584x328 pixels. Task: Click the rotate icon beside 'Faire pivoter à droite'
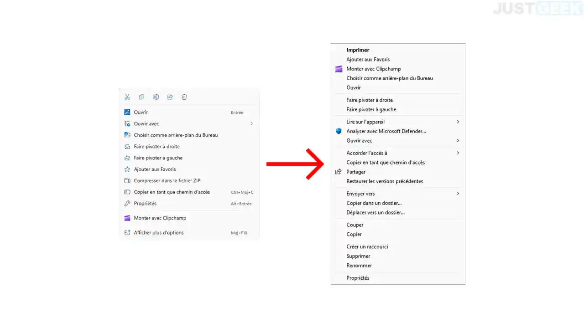tap(127, 146)
